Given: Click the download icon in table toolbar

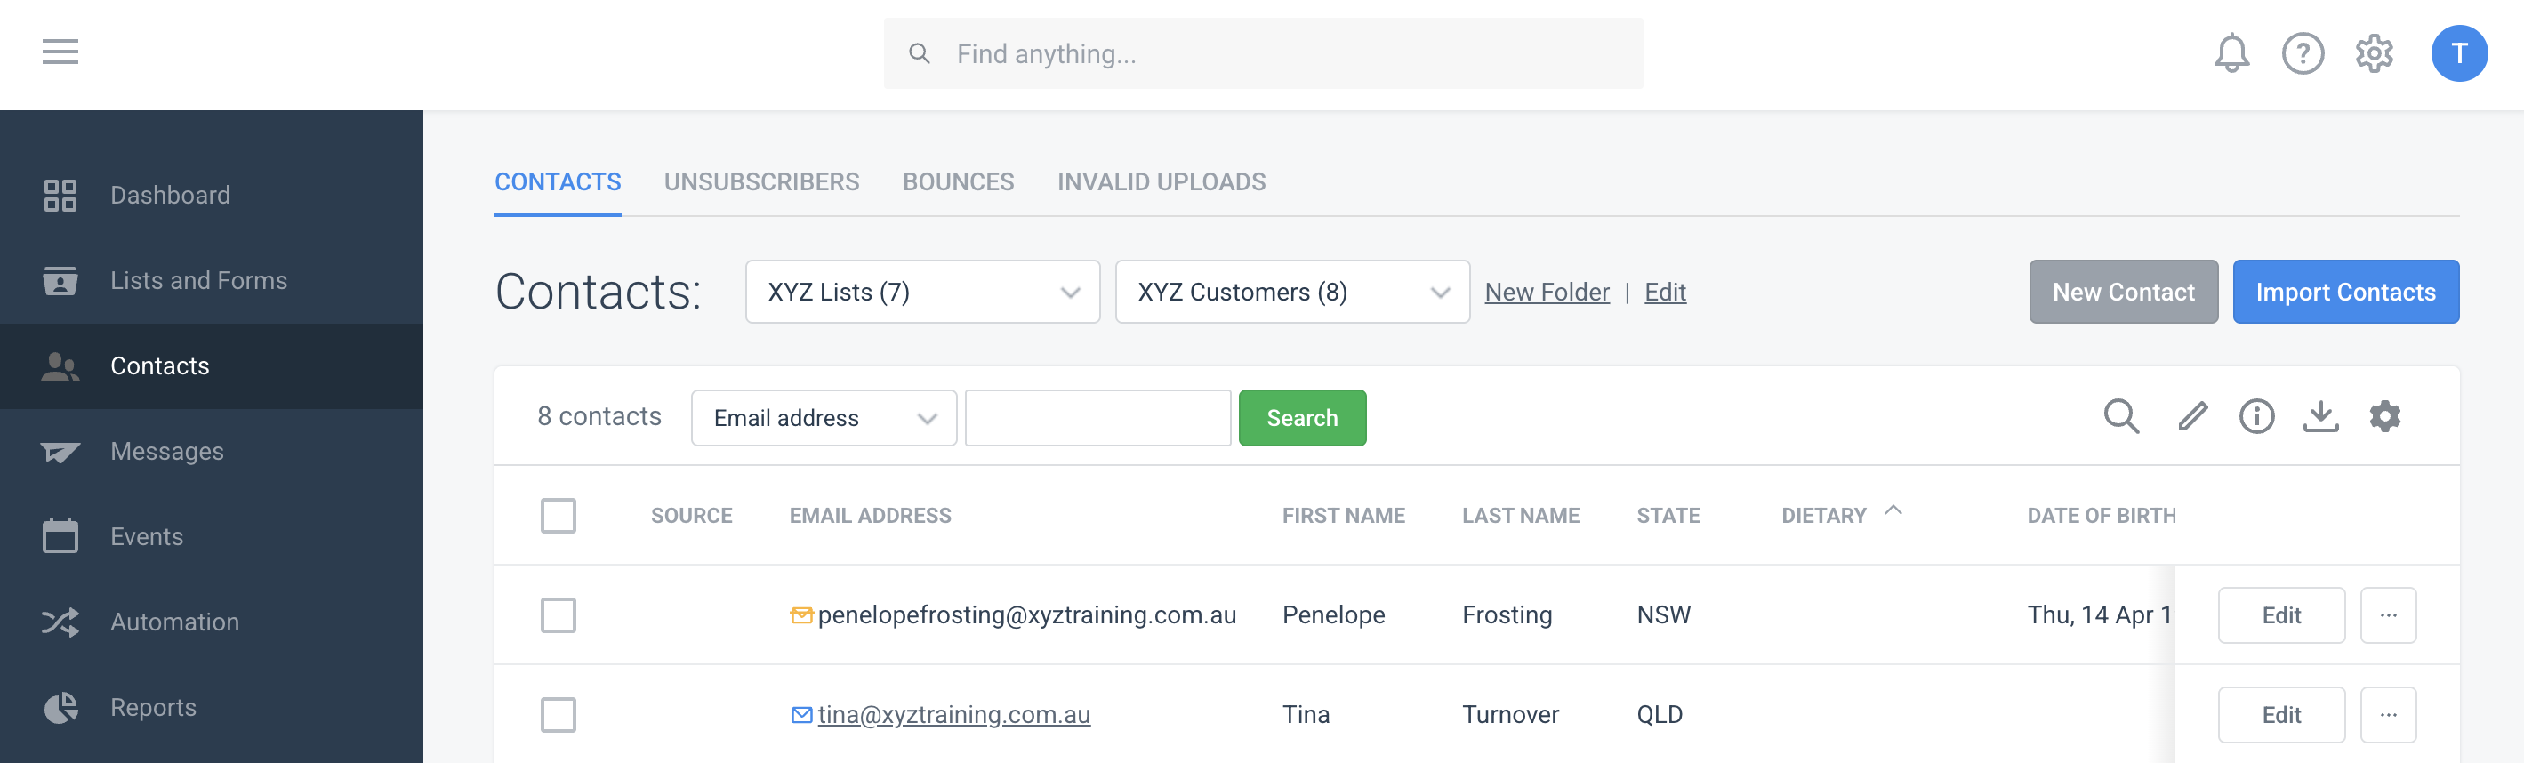Looking at the screenshot, I should [2320, 416].
